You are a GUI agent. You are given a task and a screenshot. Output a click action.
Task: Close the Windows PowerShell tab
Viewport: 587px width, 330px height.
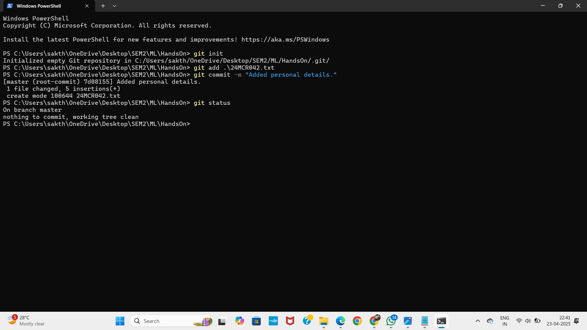[87, 6]
